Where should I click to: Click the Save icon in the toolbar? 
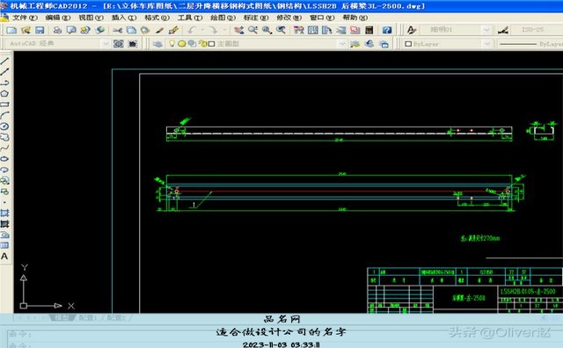click(40, 30)
